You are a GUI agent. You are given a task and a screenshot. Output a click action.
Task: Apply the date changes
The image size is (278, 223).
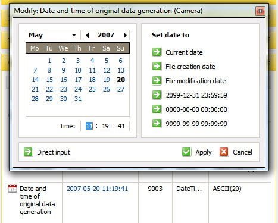(204, 152)
